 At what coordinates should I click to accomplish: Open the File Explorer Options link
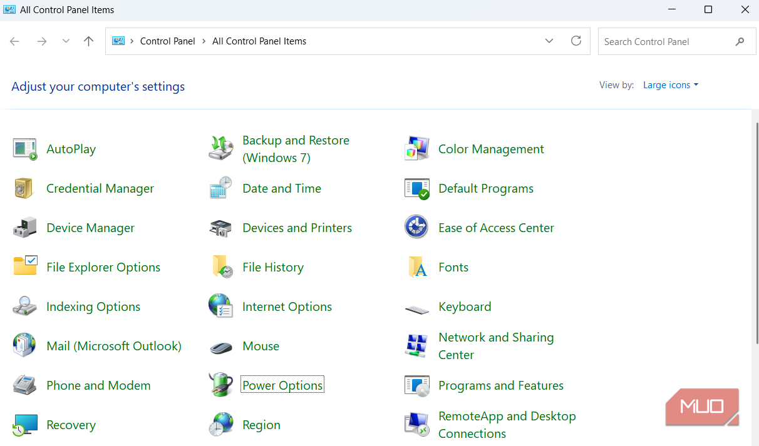(x=103, y=267)
